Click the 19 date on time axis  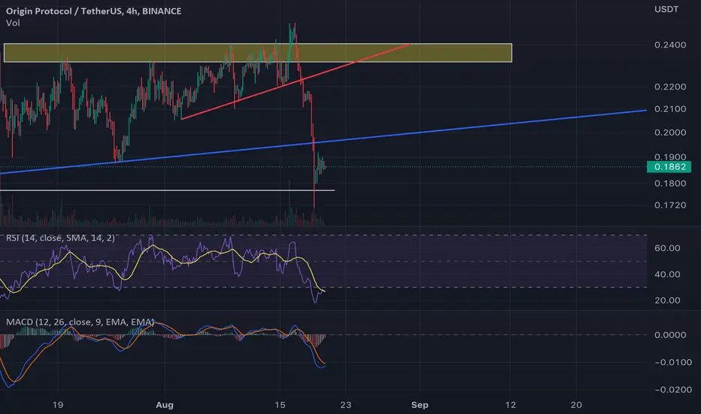(58, 405)
